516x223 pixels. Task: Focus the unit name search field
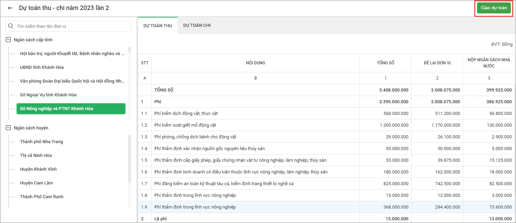click(x=72, y=26)
